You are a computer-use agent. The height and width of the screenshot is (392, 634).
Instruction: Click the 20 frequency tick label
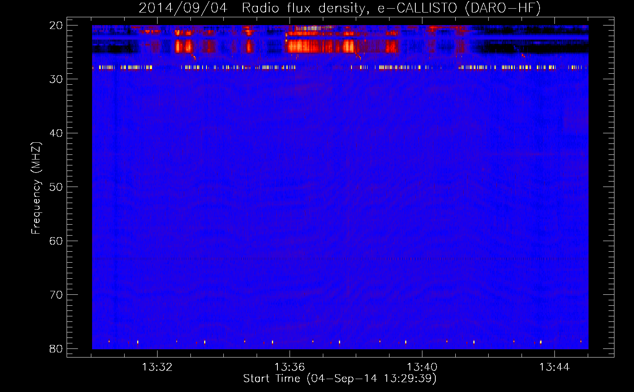[x=56, y=25]
